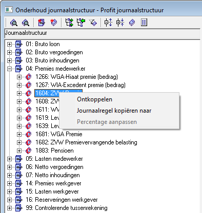
Task: Click the group icon beside 07: Netto inhoudingen
Action: (x=18, y=175)
